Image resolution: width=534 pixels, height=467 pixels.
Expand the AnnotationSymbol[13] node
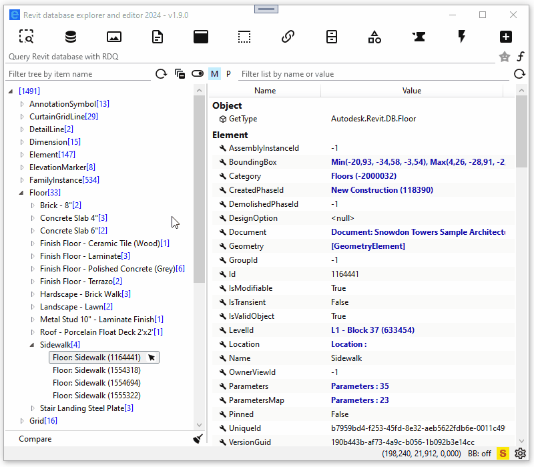tap(22, 104)
